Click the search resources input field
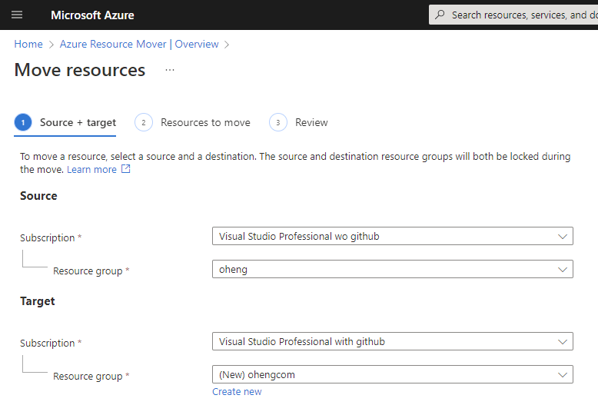Image resolution: width=598 pixels, height=415 pixels. tap(523, 15)
